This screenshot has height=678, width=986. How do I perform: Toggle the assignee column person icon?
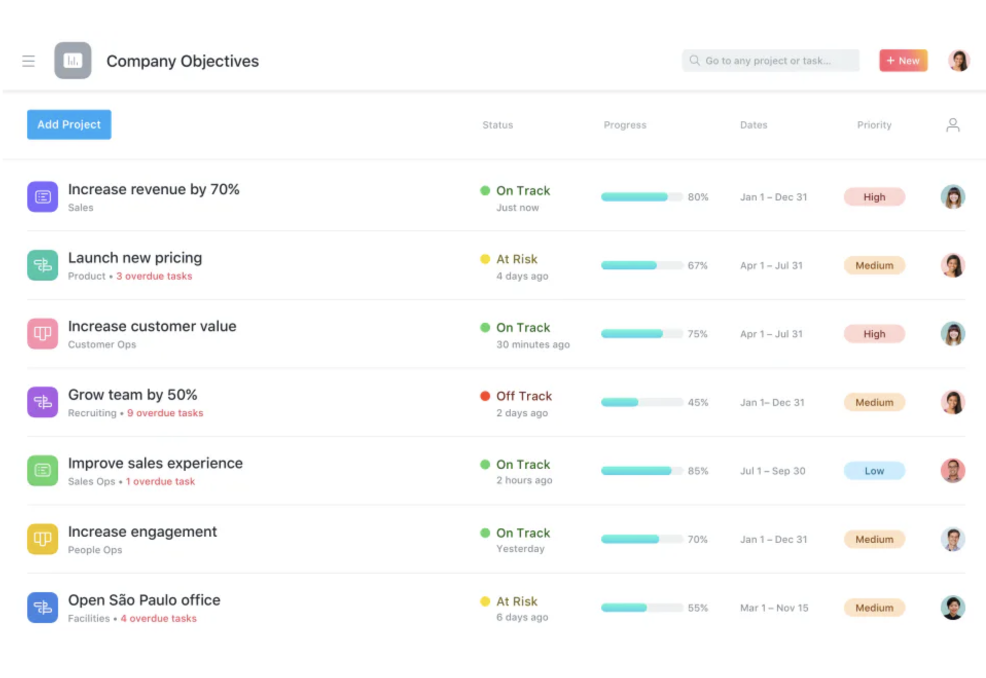click(953, 124)
